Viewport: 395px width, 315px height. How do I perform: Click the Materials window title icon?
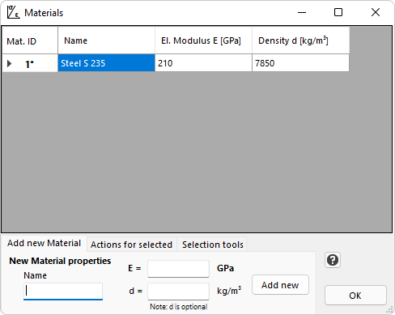point(13,12)
